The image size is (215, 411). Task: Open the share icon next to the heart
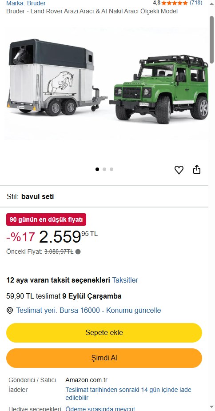click(197, 170)
